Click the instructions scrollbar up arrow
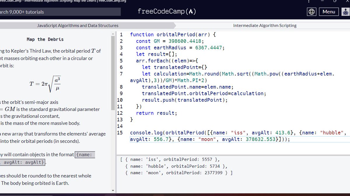 [x=113, y=34]
